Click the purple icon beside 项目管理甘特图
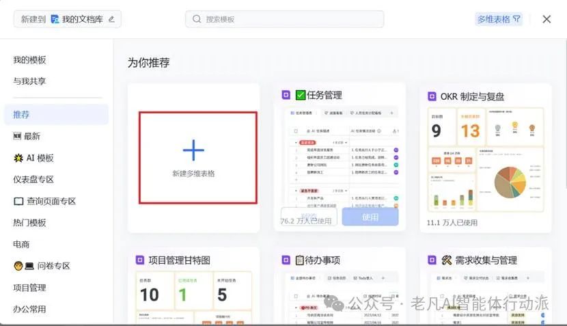567x326 pixels. click(x=140, y=260)
